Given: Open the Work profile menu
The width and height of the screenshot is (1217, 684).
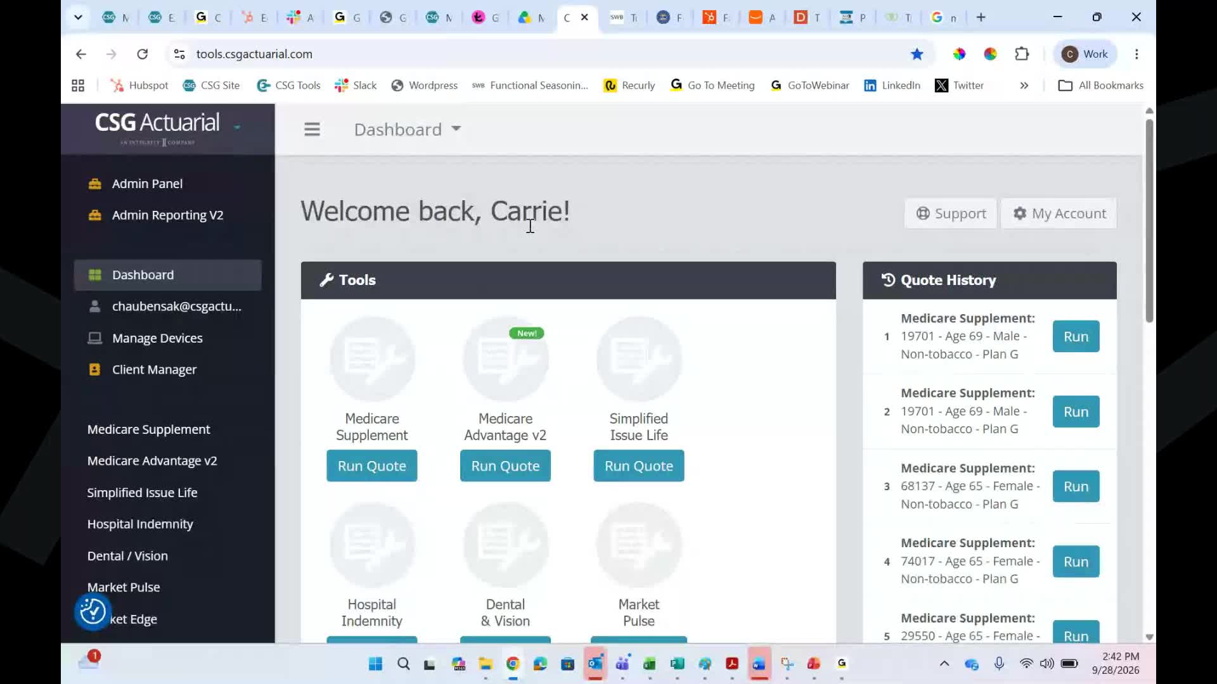Looking at the screenshot, I should pos(1086,54).
